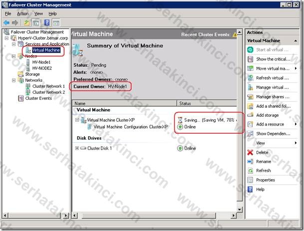Screen dimensions: 304x231
Task: Select the Virtual Machine tree item
Action: click(x=46, y=50)
